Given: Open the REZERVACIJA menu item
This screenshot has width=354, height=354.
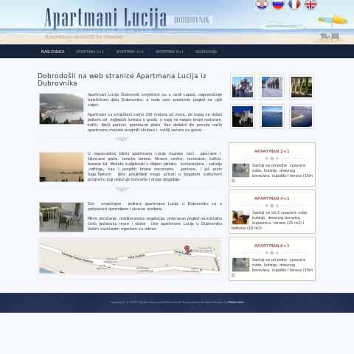Looking at the screenshot, I should pos(206,52).
